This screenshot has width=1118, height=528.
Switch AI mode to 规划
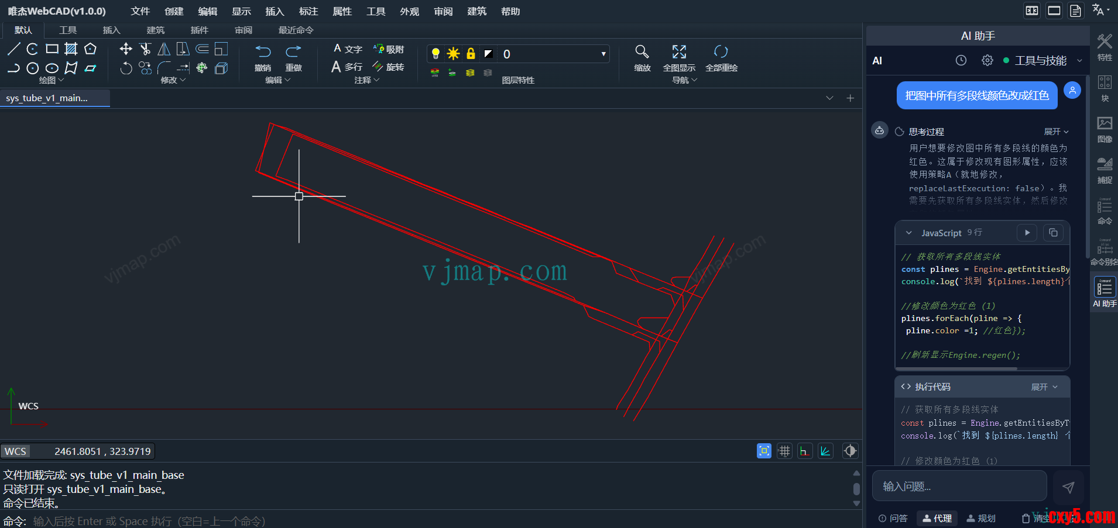pyautogui.click(x=981, y=518)
